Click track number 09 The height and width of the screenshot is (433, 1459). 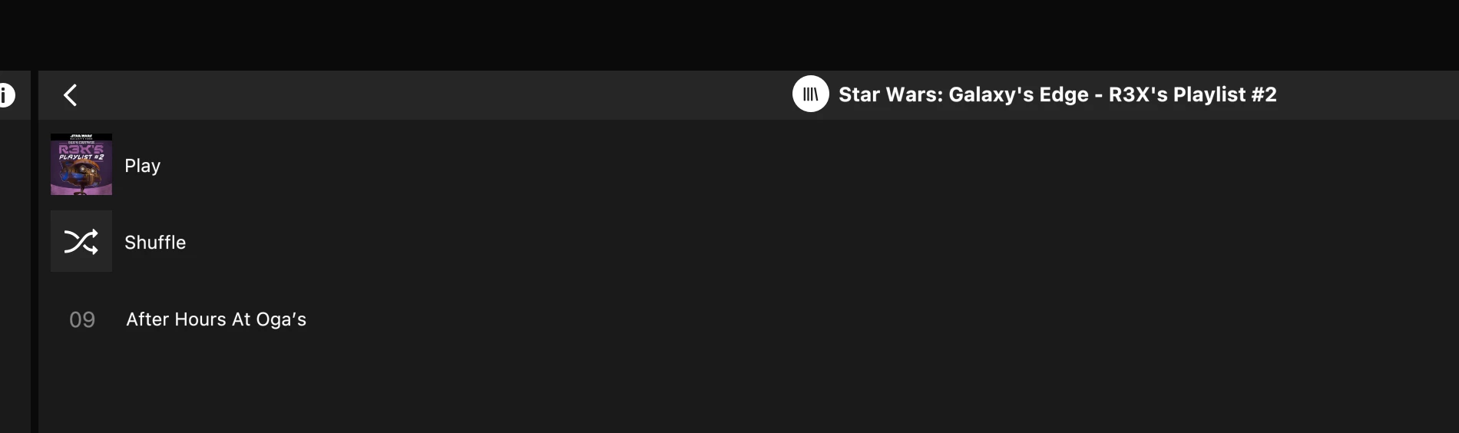(x=82, y=319)
